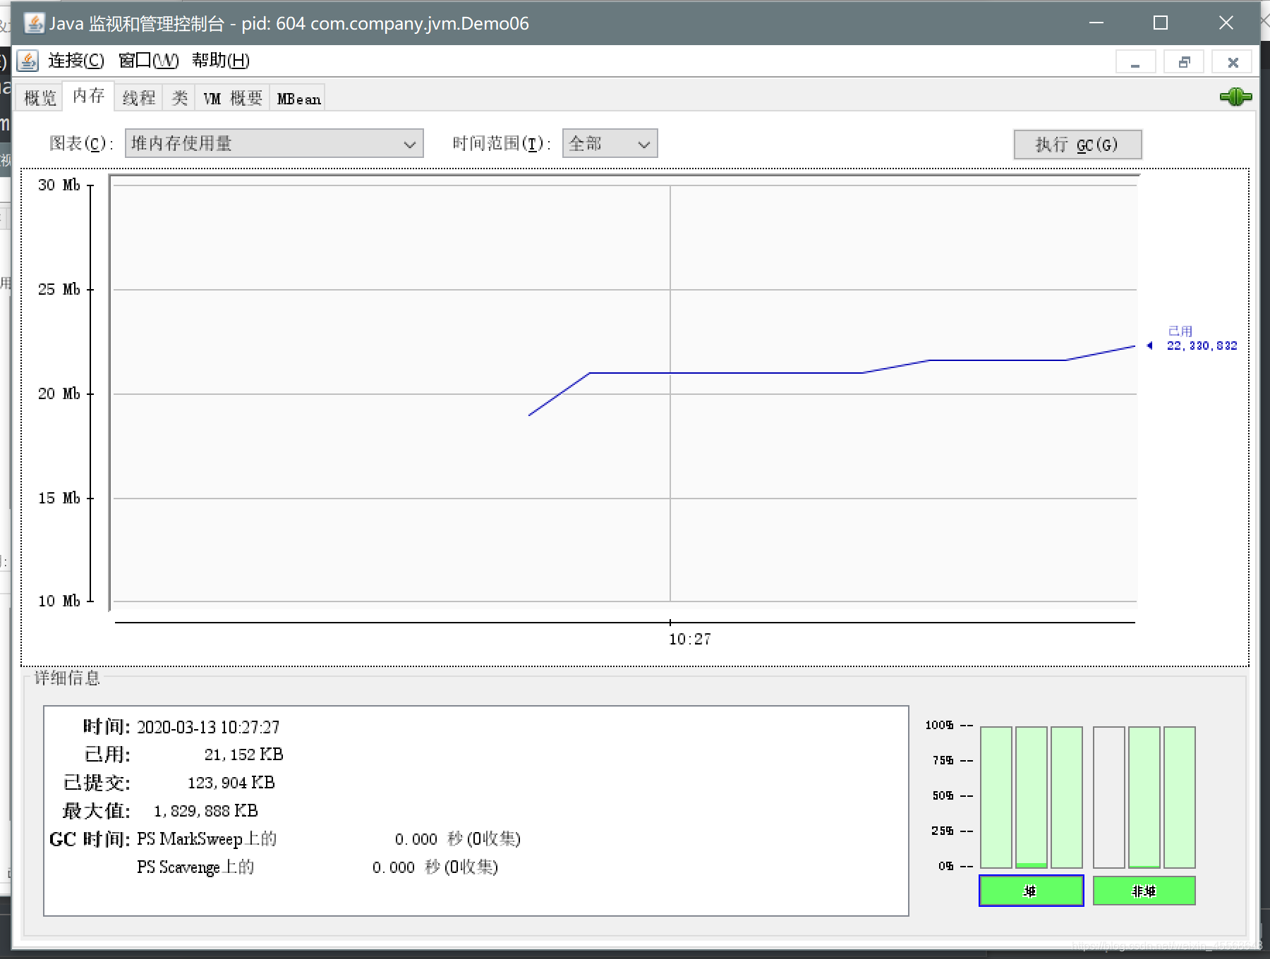The width and height of the screenshot is (1270, 959).
Task: Click the 最大值 1,829,888 KB value
Action: coord(206,811)
